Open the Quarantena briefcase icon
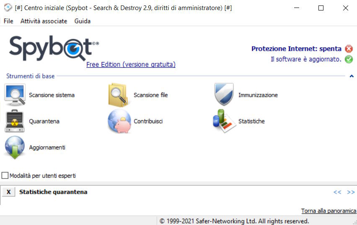 [15, 121]
